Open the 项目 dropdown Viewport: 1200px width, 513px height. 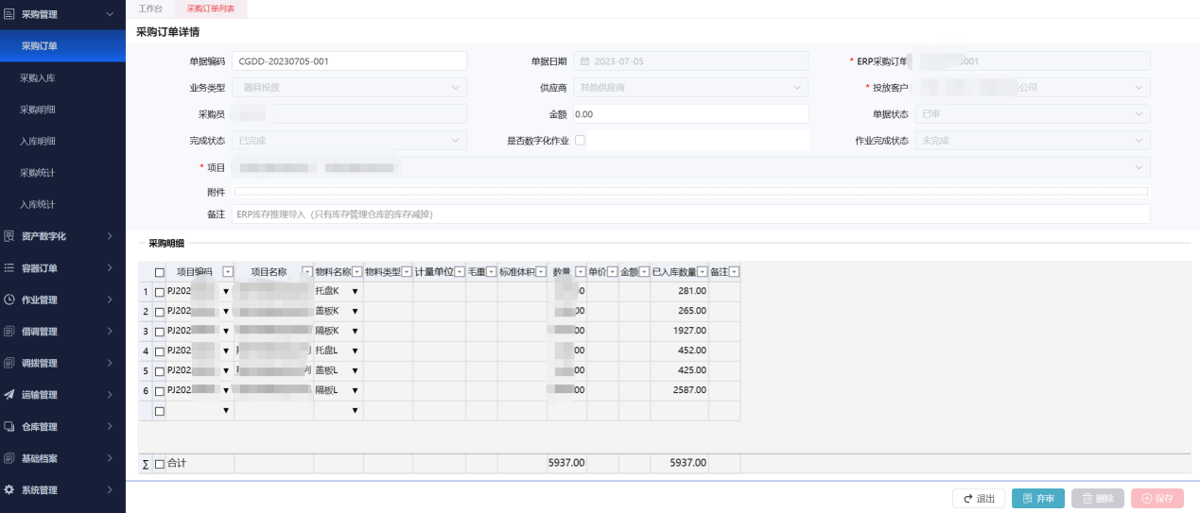tap(690, 167)
